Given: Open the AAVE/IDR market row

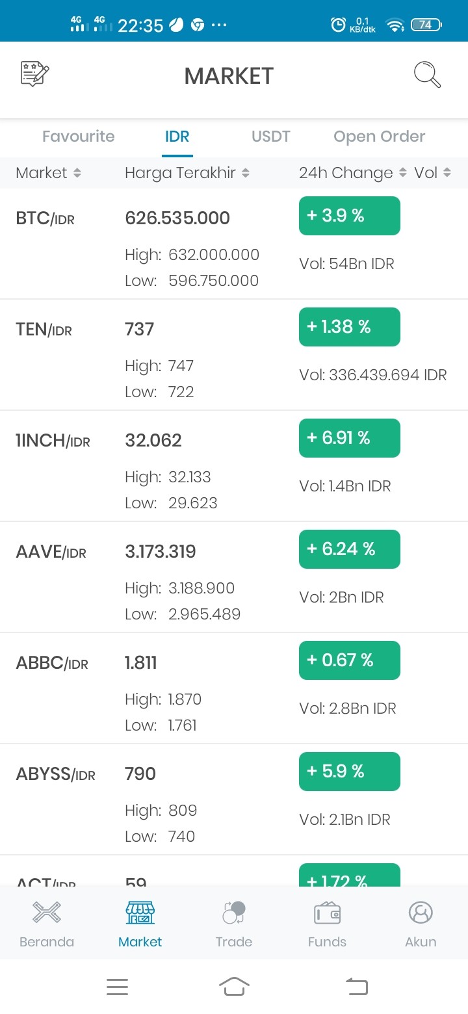Looking at the screenshot, I should (234, 577).
